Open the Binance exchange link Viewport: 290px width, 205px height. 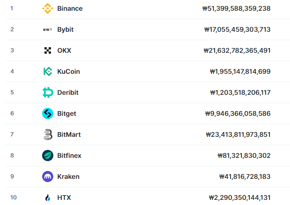70,8
